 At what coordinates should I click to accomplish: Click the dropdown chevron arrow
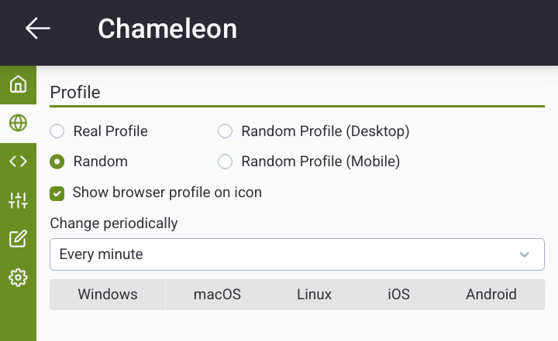pos(525,254)
